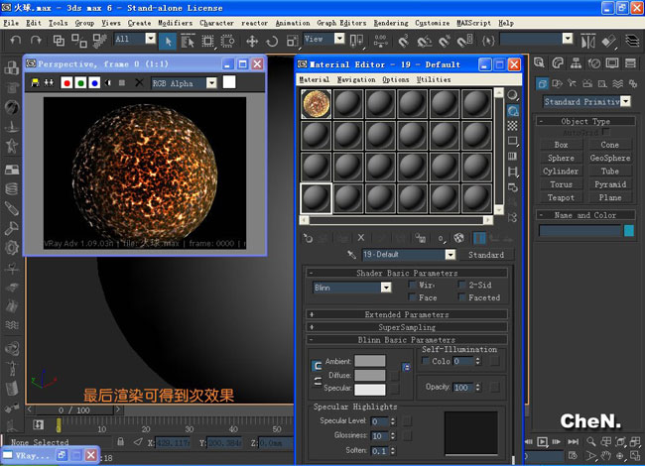Open the Modifiers menu
This screenshot has width=645, height=466.
pos(176,23)
